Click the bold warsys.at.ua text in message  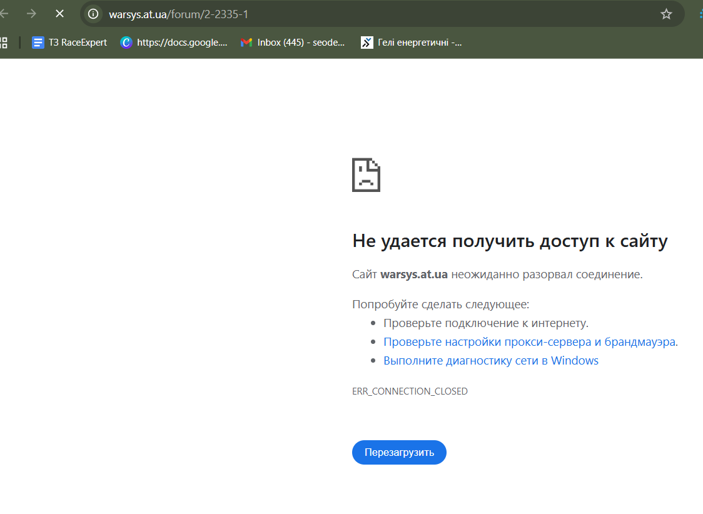414,275
